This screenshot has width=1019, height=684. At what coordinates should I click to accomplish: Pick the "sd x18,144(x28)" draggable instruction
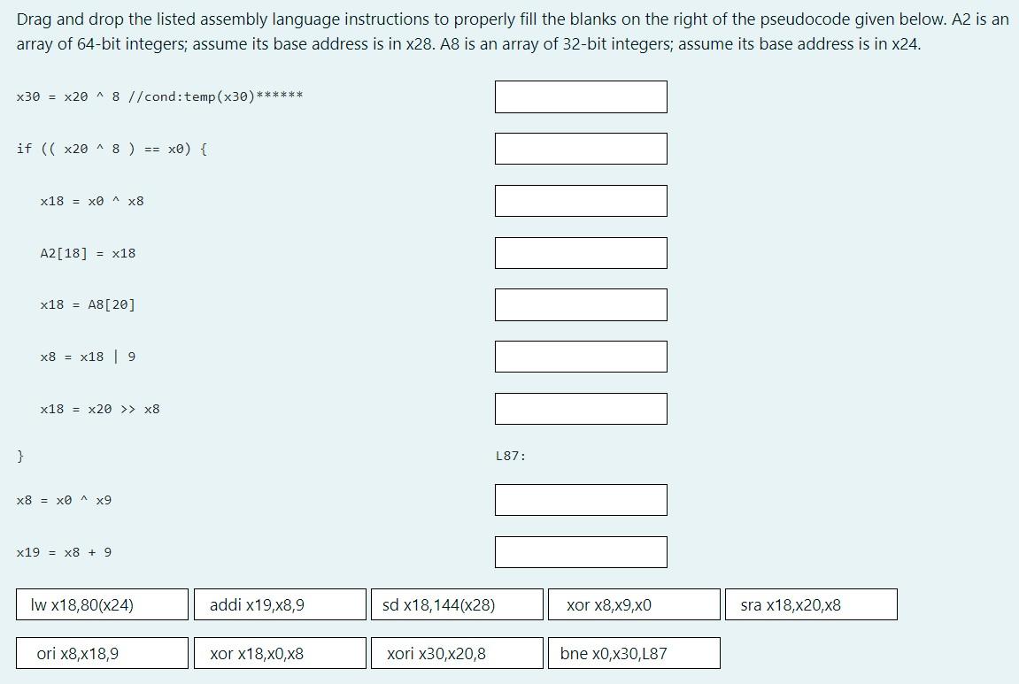coord(456,604)
